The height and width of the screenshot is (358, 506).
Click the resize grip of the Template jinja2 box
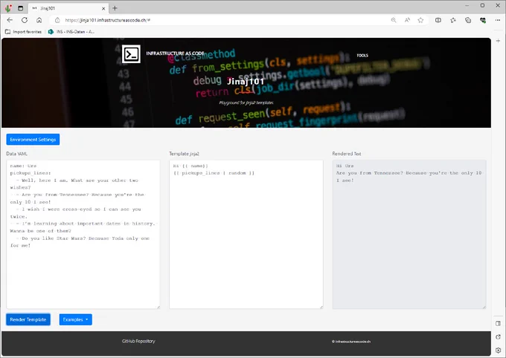click(x=321, y=307)
